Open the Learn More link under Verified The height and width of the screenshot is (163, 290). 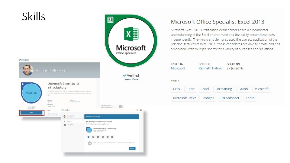(x=131, y=79)
